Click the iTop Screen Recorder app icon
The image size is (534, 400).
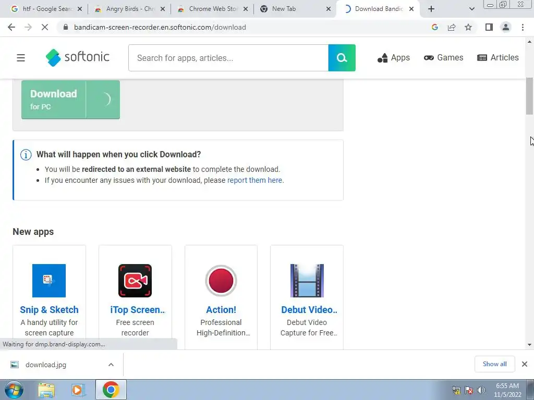[135, 281]
